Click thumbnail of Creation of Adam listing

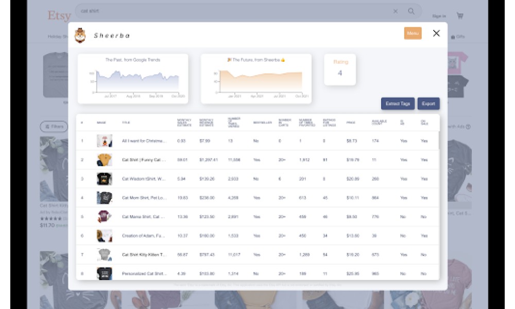tap(105, 236)
